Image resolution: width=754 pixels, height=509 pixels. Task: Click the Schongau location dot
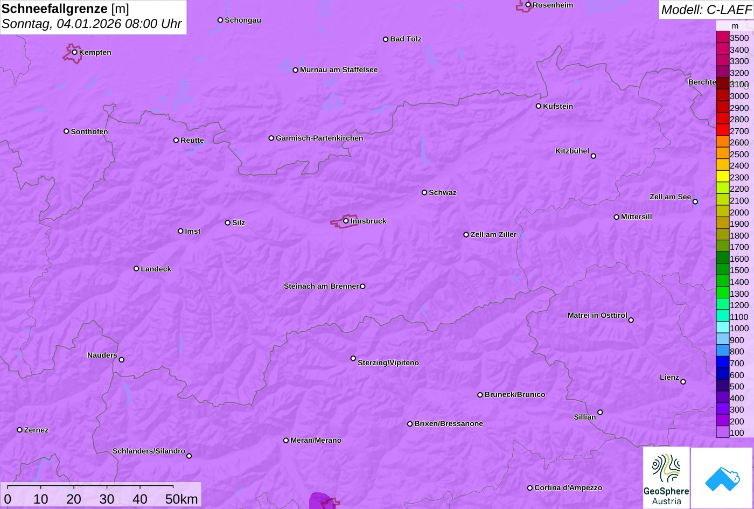[x=220, y=20]
